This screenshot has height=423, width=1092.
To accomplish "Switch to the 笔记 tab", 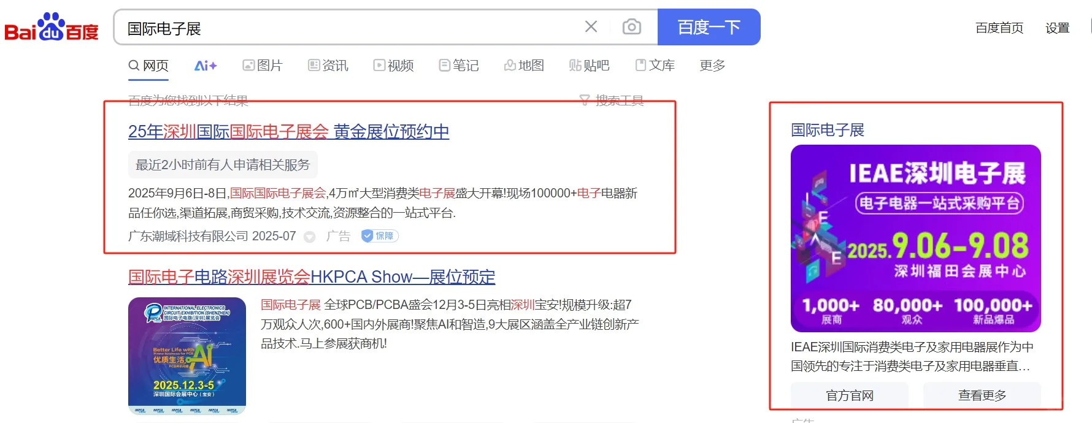I will click(x=459, y=66).
